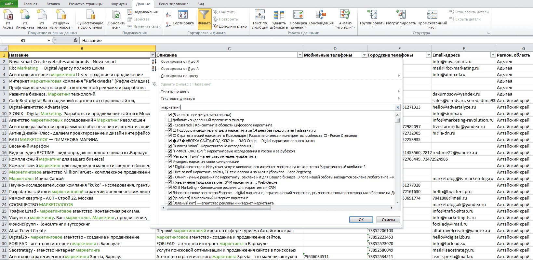
Task: Click the Отмена button
Action: pyautogui.click(x=388, y=220)
